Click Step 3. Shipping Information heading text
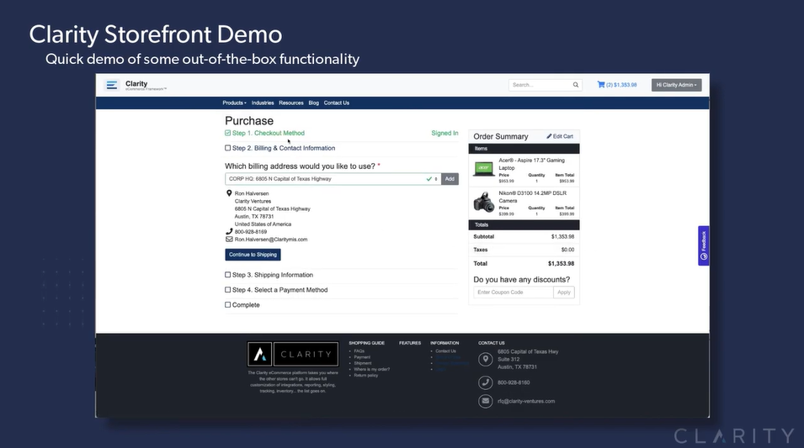Viewport: 804px width, 448px height. (x=272, y=275)
